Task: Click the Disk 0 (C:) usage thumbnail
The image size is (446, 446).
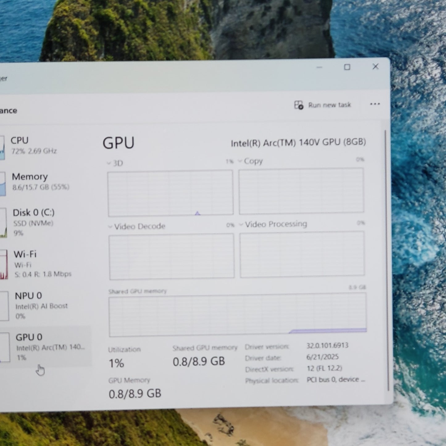Action: [x=3, y=223]
